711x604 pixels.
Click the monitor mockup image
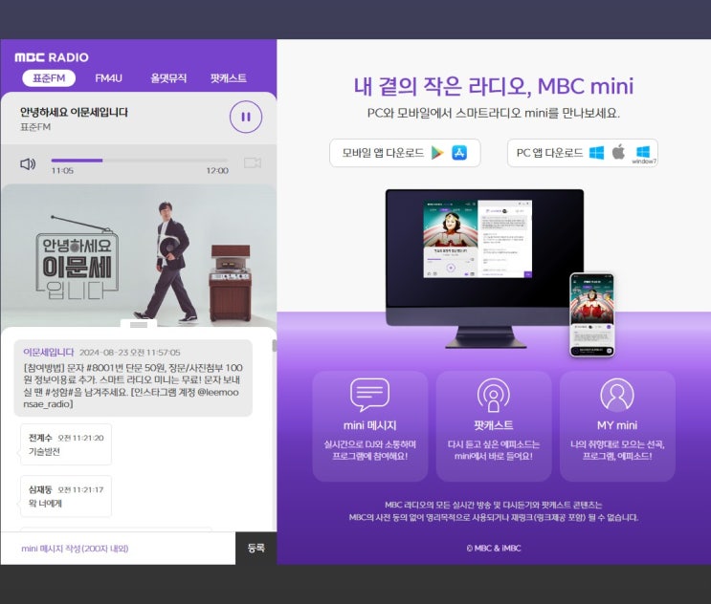[485, 268]
